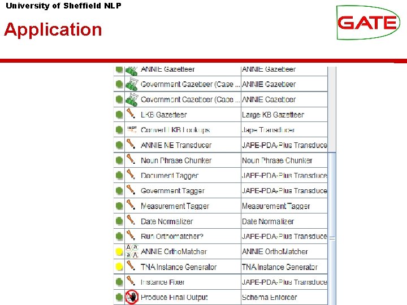Click the green status dot for Measurement Tagger

pyautogui.click(x=119, y=206)
